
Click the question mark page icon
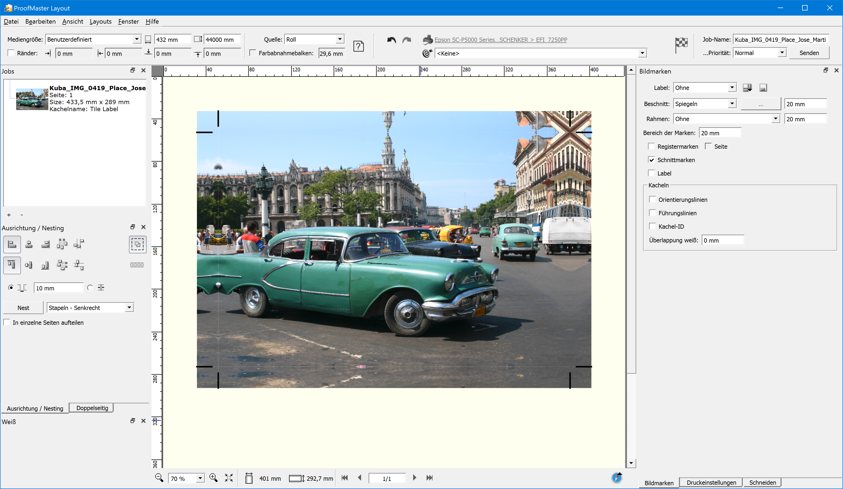(x=358, y=46)
